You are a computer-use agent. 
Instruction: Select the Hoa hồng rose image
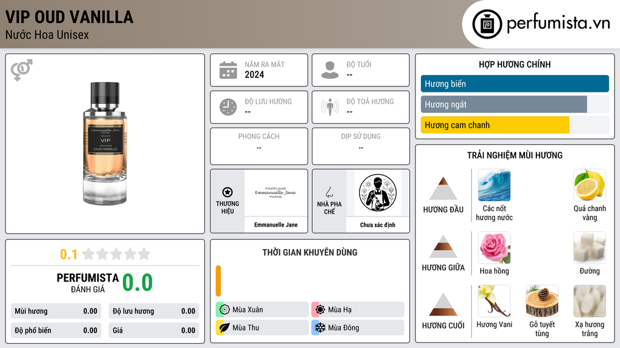[x=494, y=247]
